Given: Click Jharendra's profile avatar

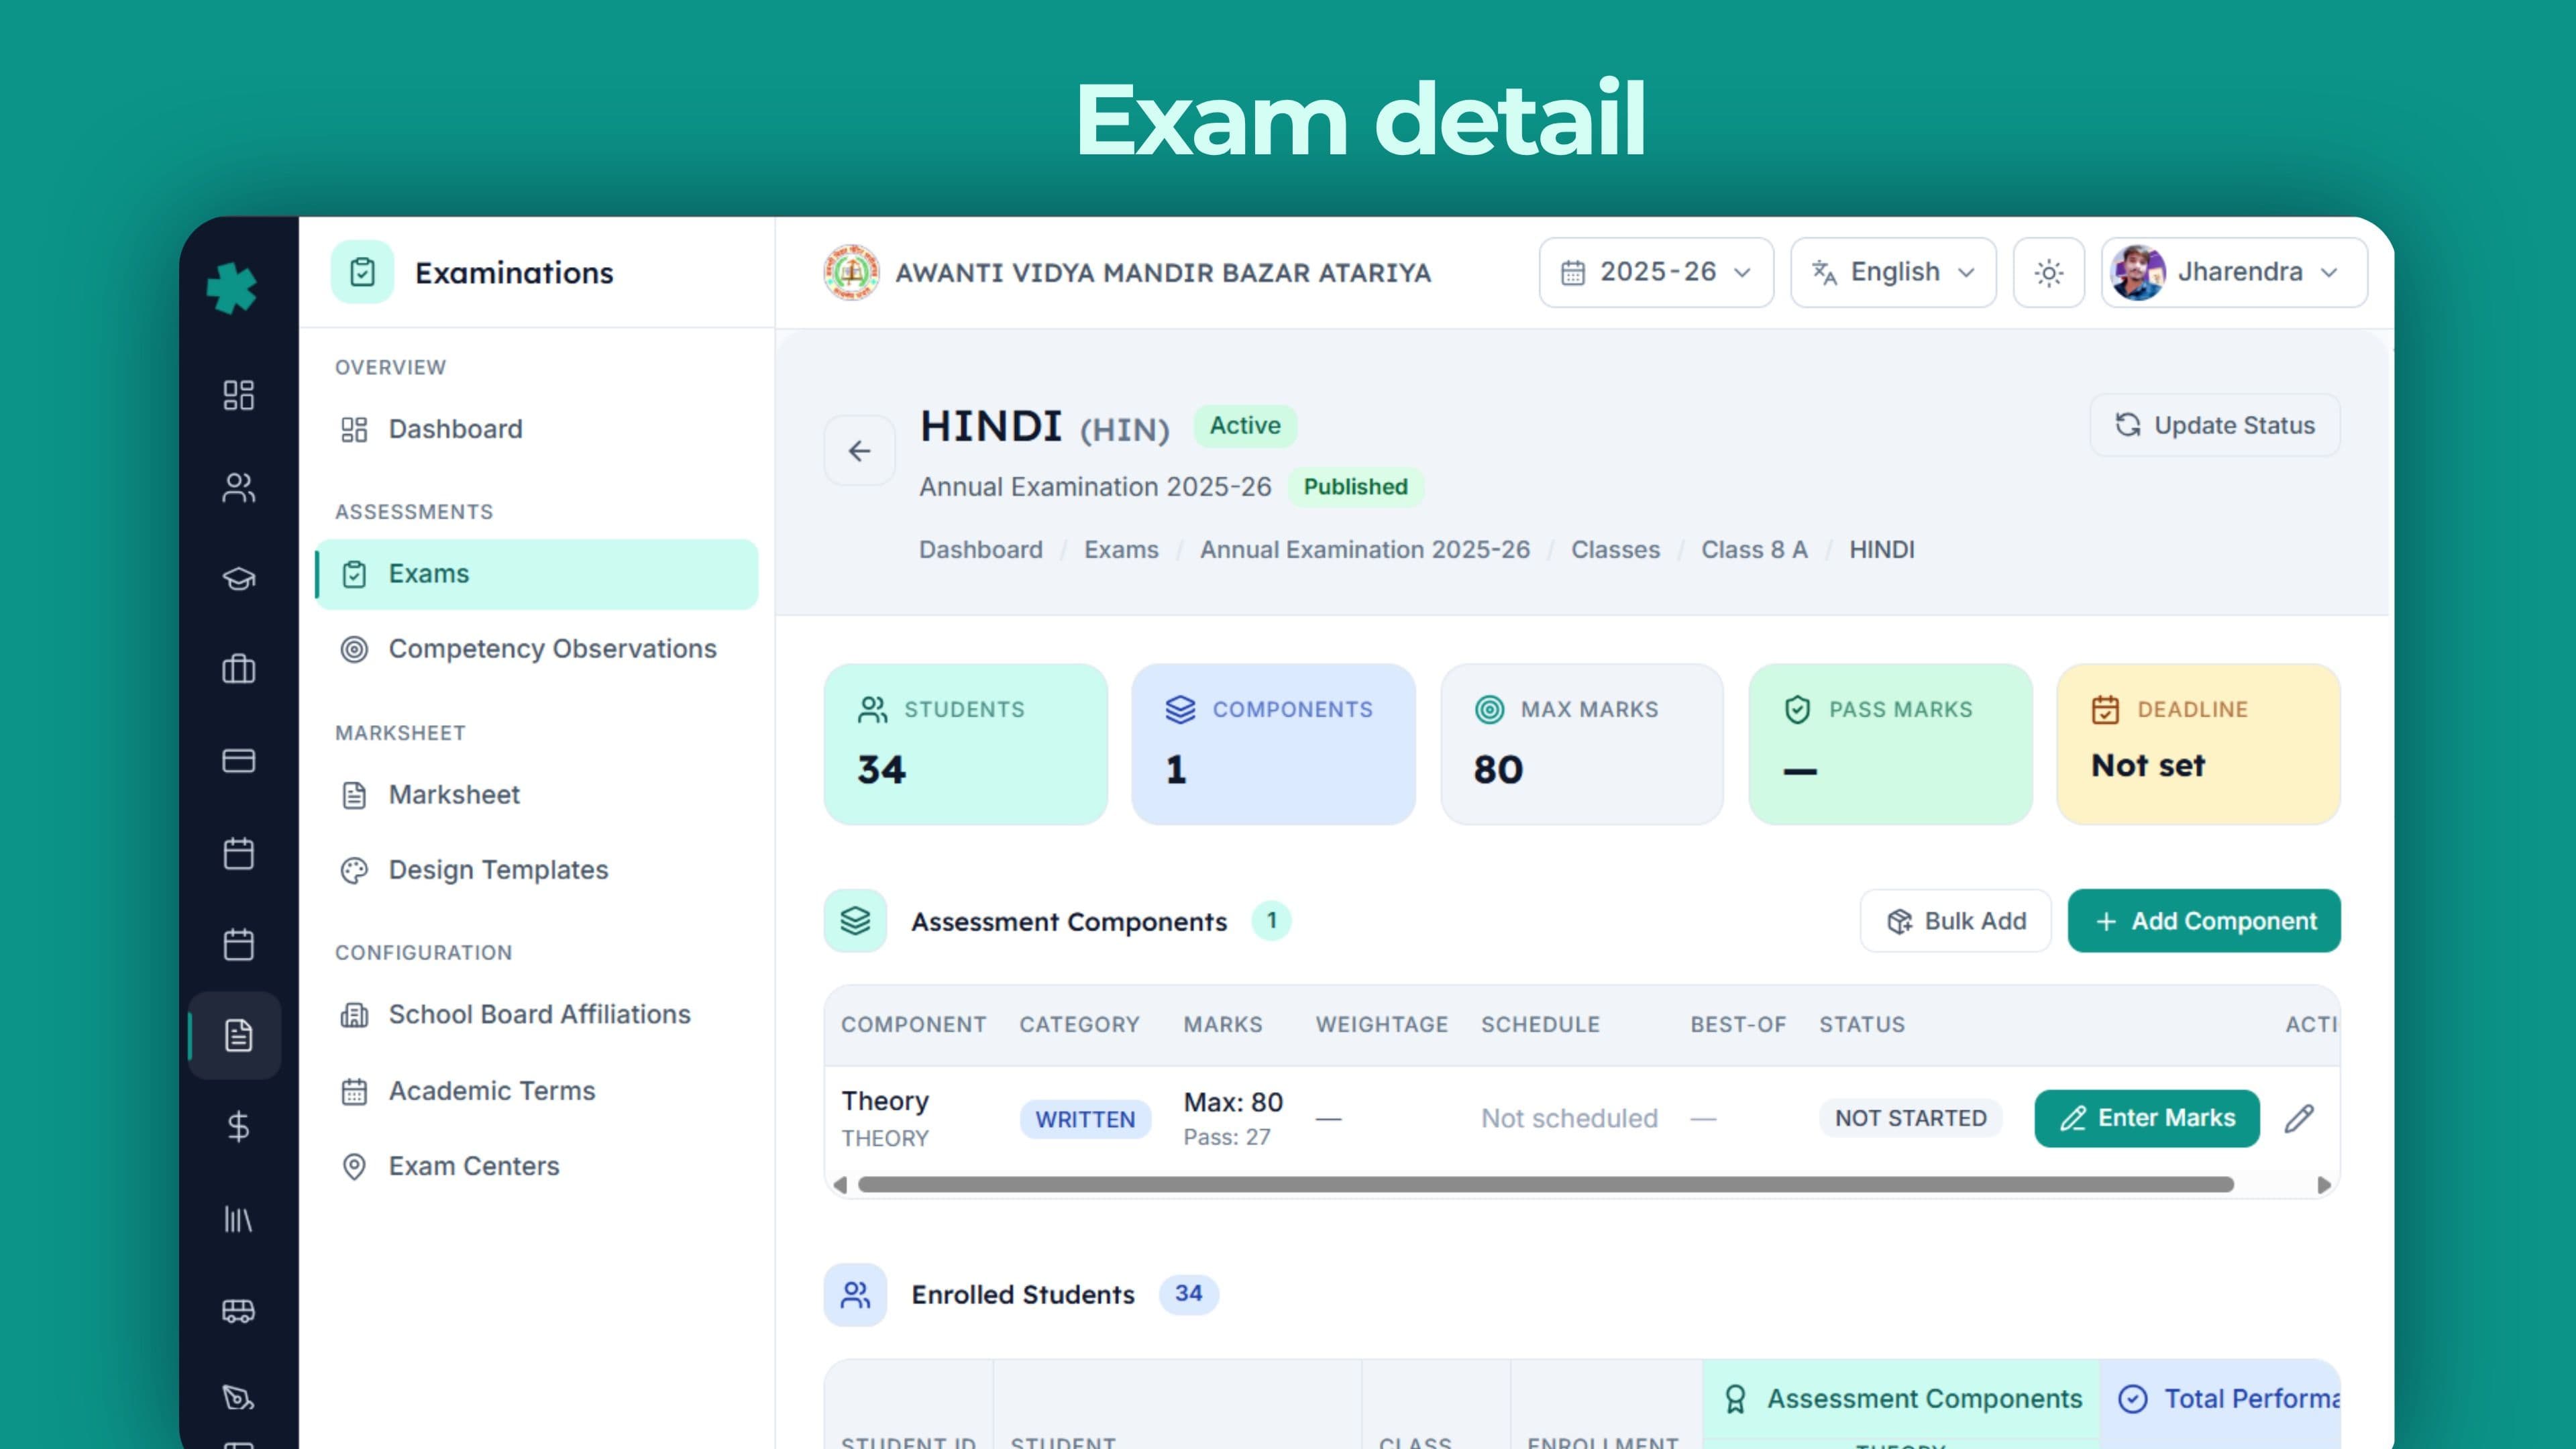Looking at the screenshot, I should 2138,272.
